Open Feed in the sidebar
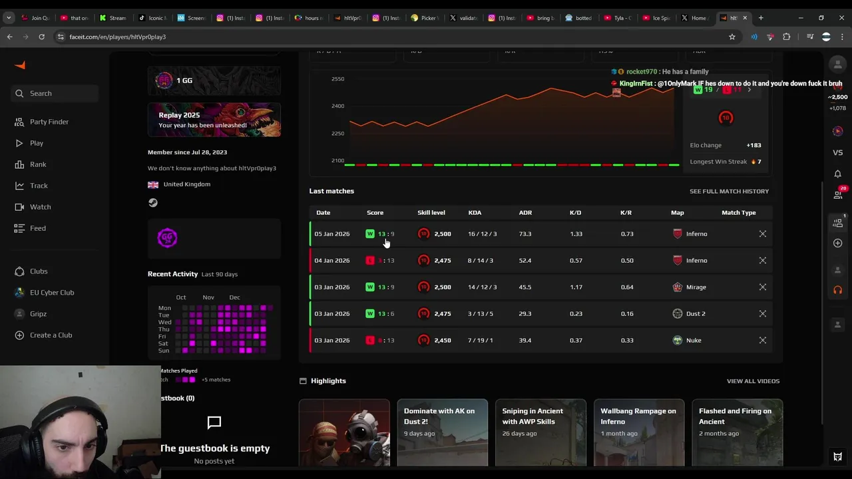Image resolution: width=852 pixels, height=479 pixels. pyautogui.click(x=30, y=228)
